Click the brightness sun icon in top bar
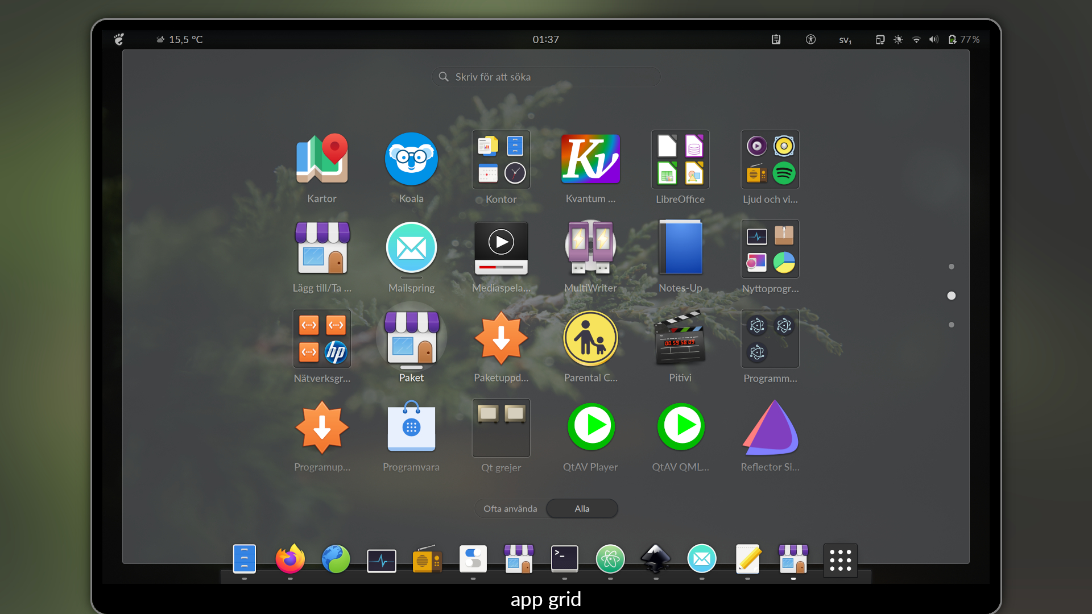 coord(898,39)
